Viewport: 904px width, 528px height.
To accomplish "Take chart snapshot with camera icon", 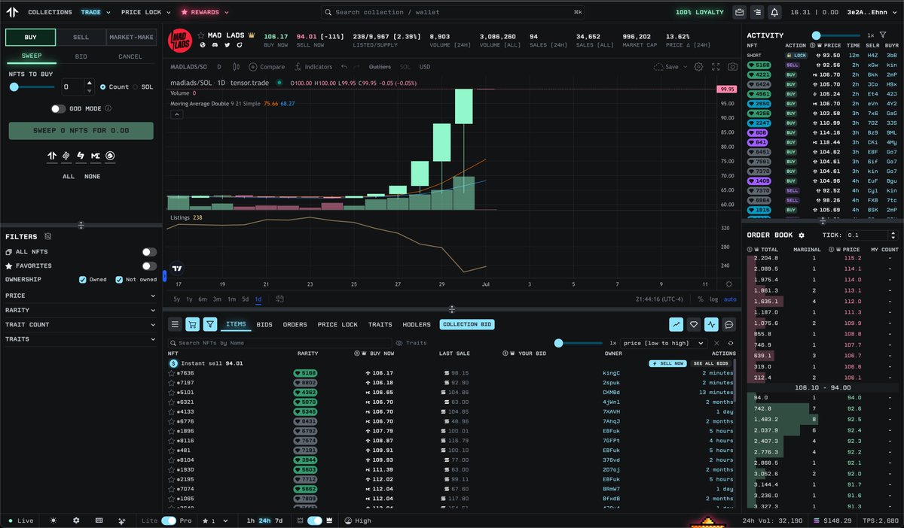I will 732,67.
